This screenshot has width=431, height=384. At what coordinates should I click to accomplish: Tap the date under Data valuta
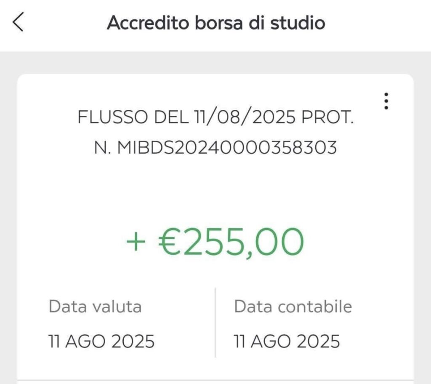(101, 341)
